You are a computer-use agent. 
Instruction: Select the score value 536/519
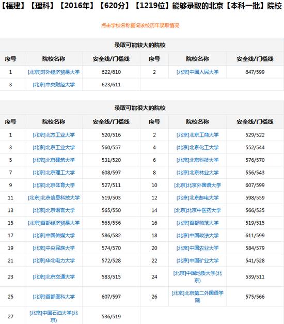[x=111, y=316]
